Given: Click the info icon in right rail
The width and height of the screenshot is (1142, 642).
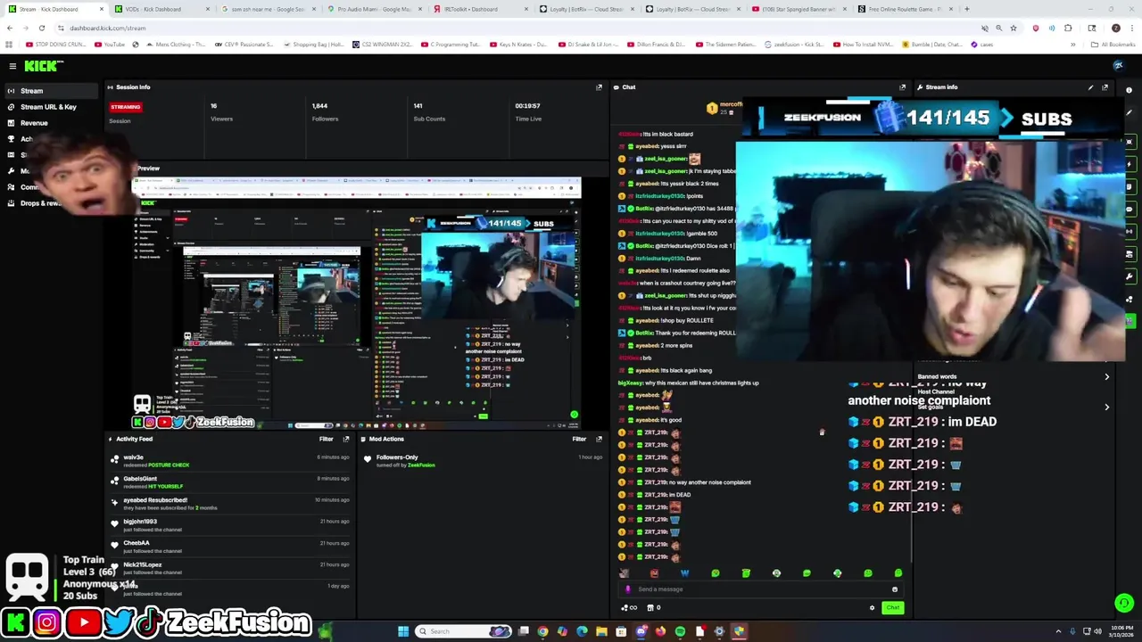Looking at the screenshot, I should 1129,91.
